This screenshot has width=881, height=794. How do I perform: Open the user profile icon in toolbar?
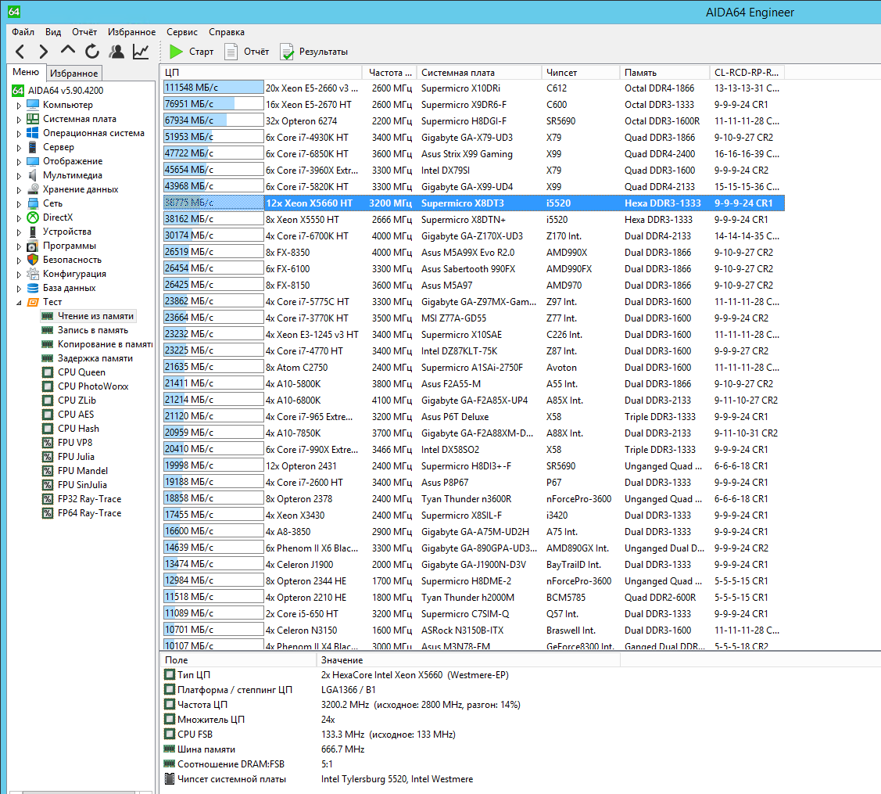[x=117, y=52]
